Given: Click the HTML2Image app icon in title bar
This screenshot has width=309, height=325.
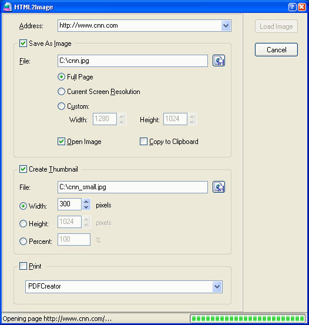Looking at the screenshot, I should (8, 7).
